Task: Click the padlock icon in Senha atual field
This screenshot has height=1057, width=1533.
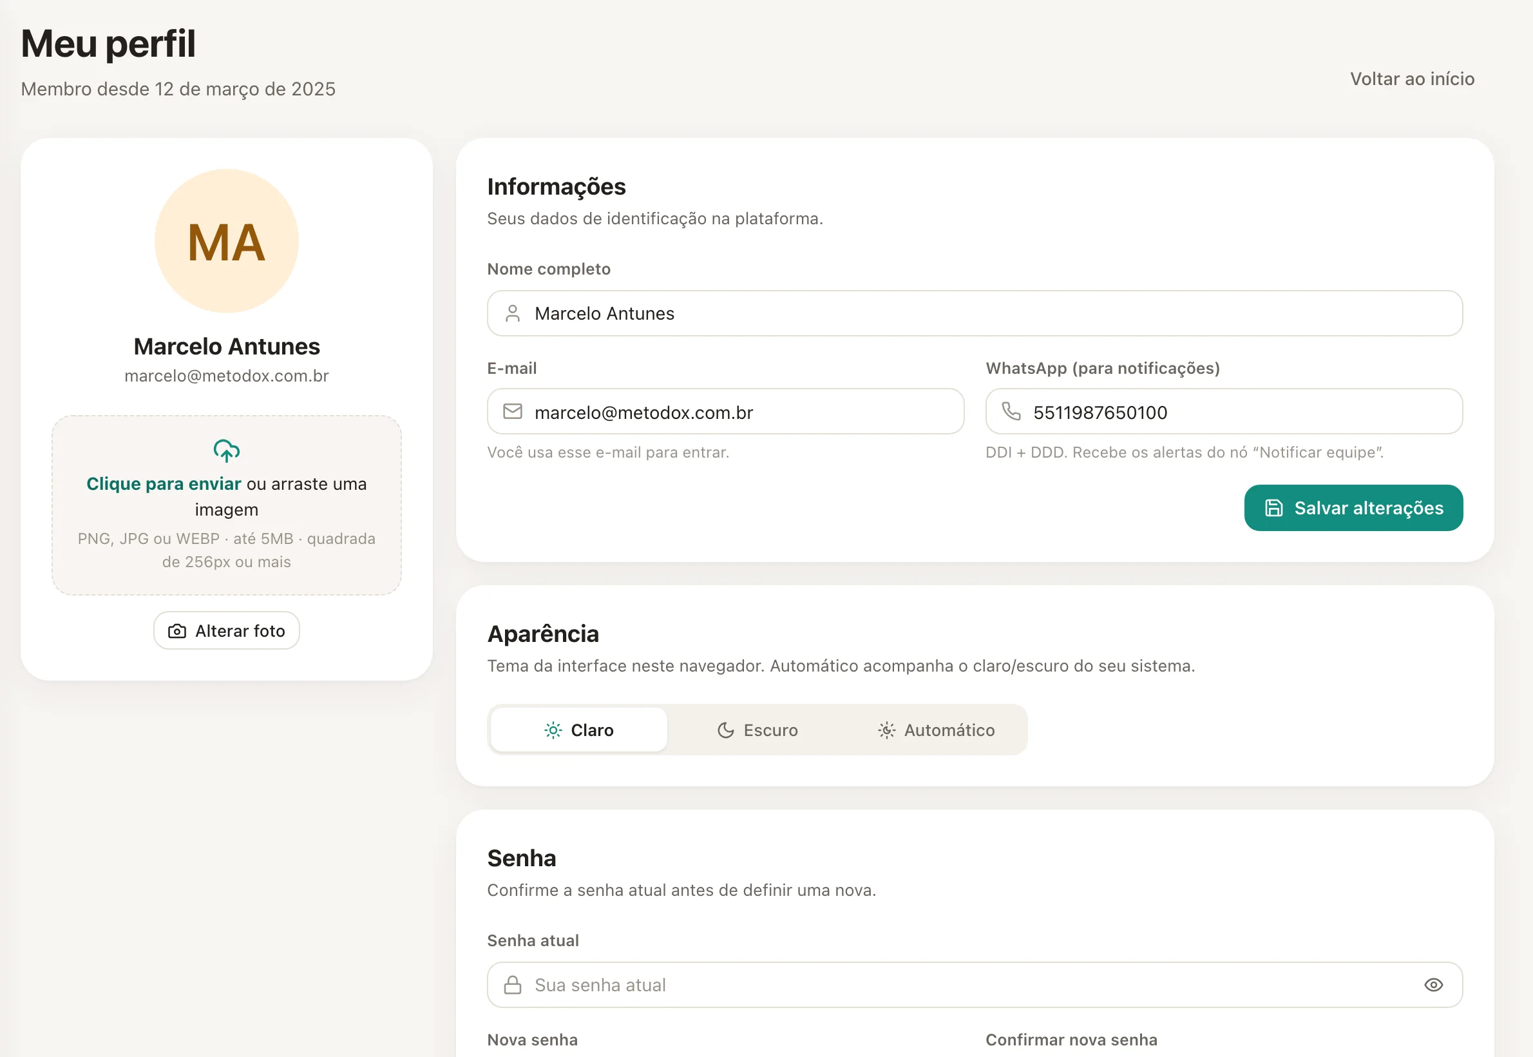Action: click(512, 985)
